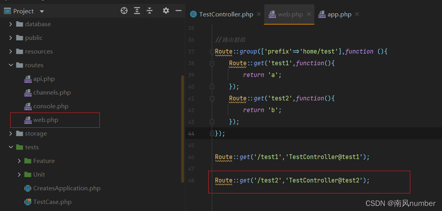
Task: Click the web.php file icon in tree
Action: (x=28, y=120)
